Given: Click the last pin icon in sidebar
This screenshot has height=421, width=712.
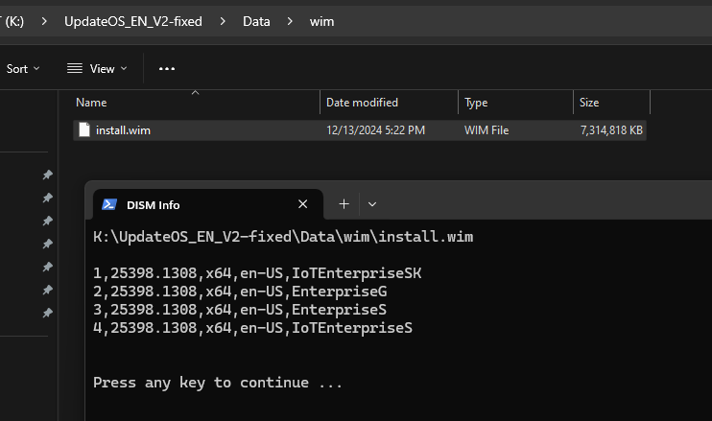Looking at the screenshot, I should (x=47, y=313).
